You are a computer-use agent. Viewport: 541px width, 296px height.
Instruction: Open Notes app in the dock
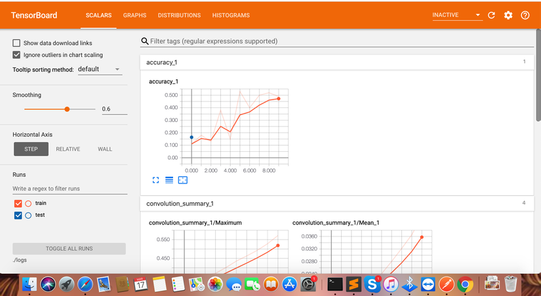click(x=159, y=285)
